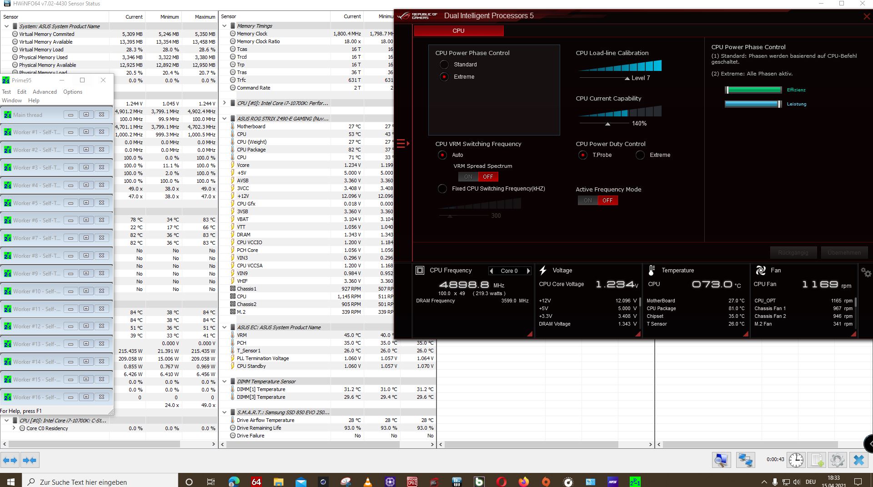Show previous core in CPU Frequency panel

point(491,271)
